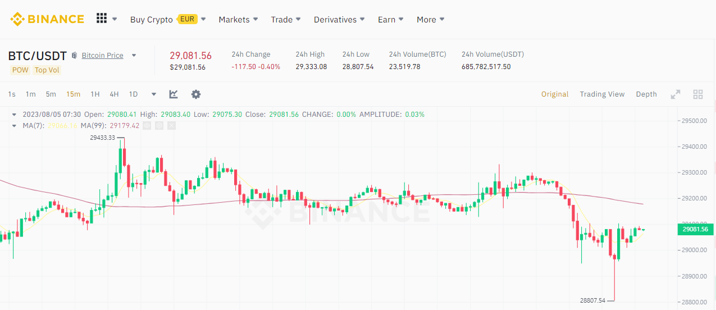Screen dimensions: 716x310
Task: Open MA indicator settings gear
Action: [x=159, y=126]
